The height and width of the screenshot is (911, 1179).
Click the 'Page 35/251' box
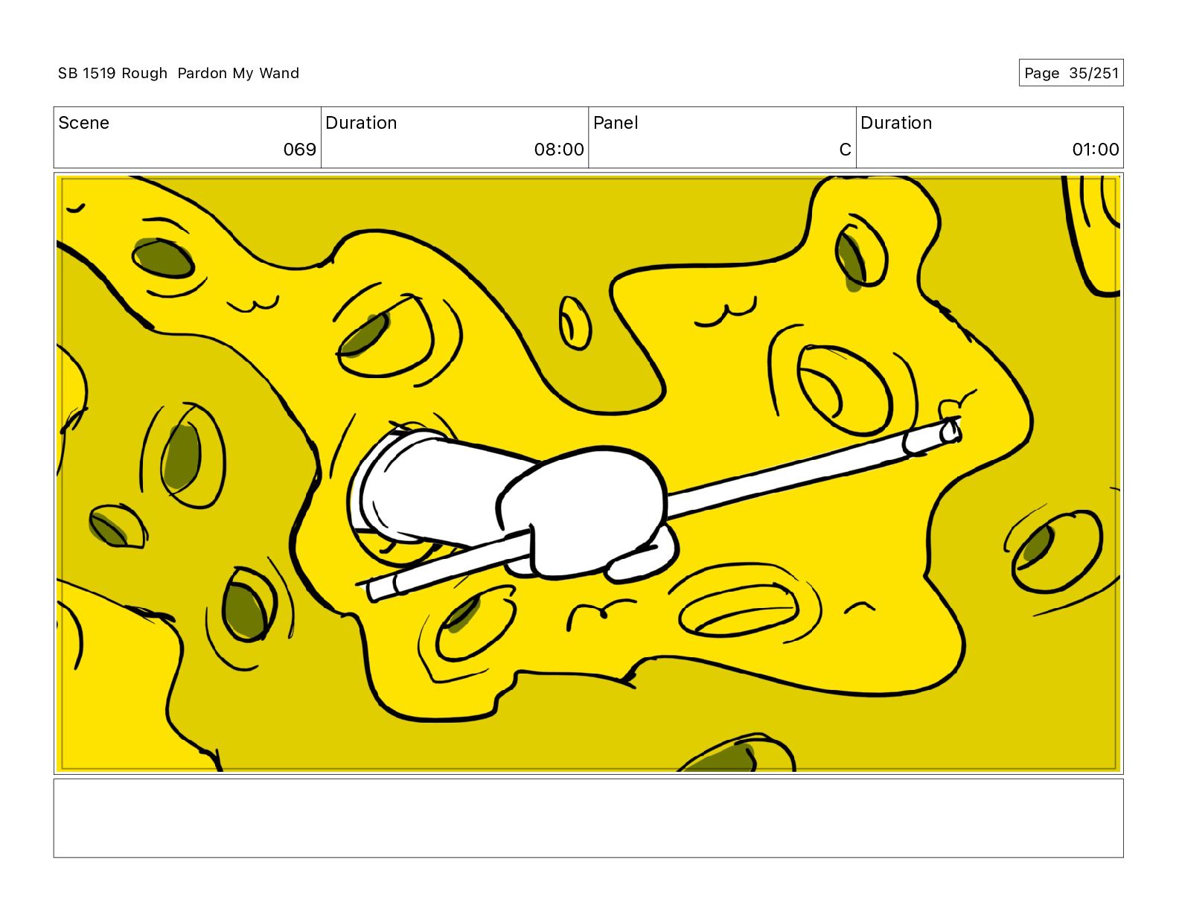(1071, 73)
